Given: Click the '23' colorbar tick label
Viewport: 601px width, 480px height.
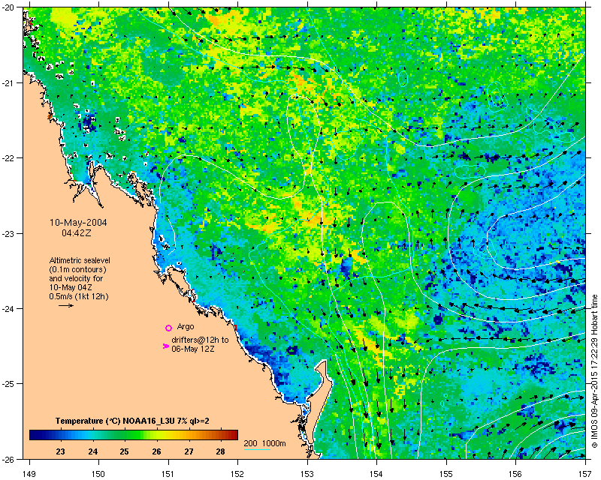Looking at the screenshot, I should (60, 451).
